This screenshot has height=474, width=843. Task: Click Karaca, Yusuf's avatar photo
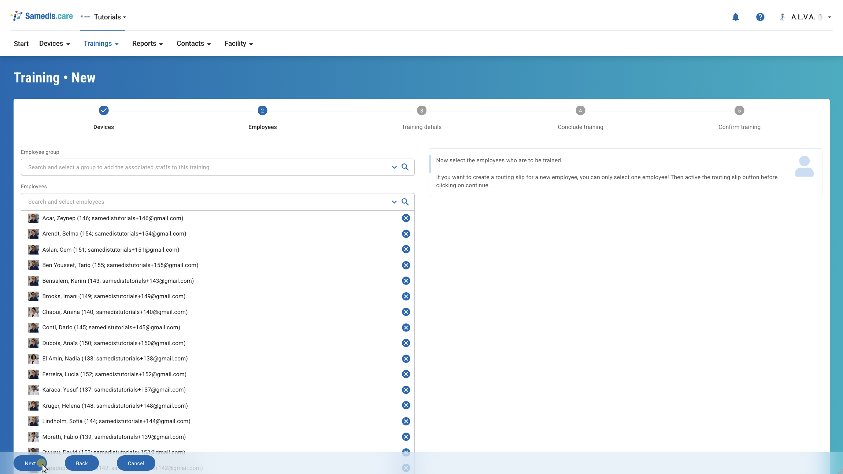pos(33,390)
